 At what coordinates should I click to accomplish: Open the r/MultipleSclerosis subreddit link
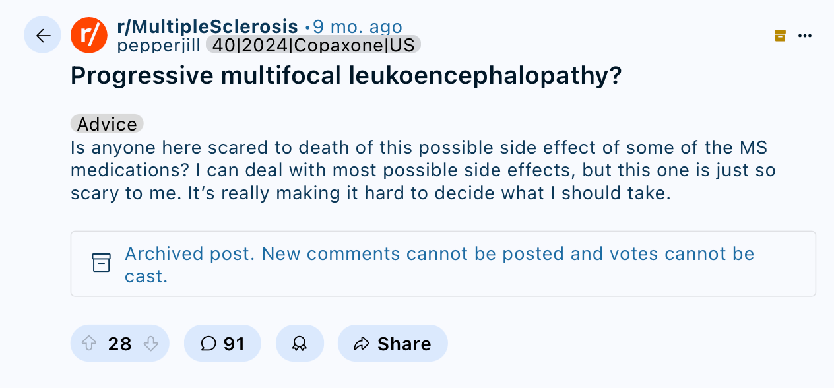(x=207, y=27)
